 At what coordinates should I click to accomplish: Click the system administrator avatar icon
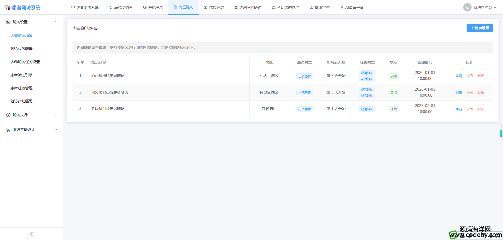coord(467,7)
